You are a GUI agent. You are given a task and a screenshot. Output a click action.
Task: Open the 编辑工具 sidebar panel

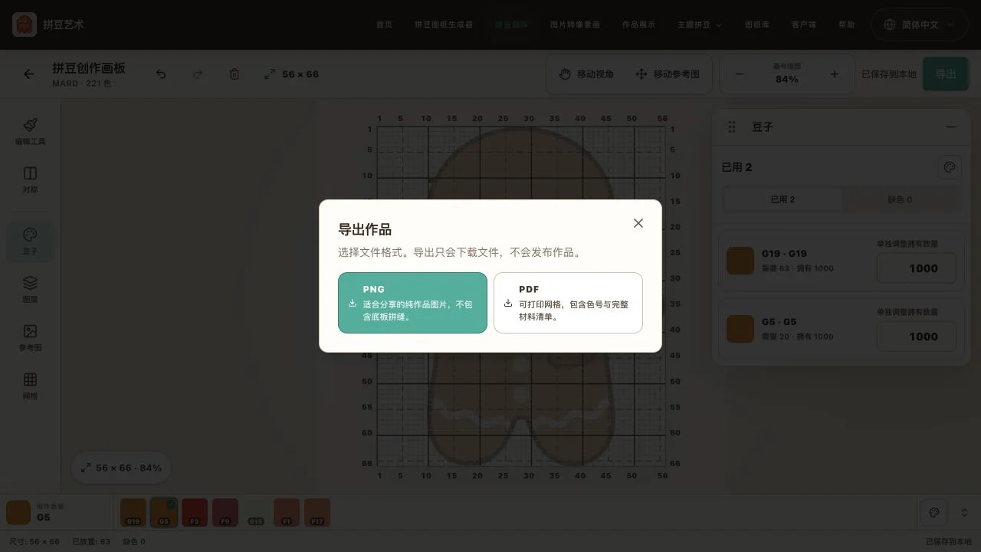[x=30, y=131]
